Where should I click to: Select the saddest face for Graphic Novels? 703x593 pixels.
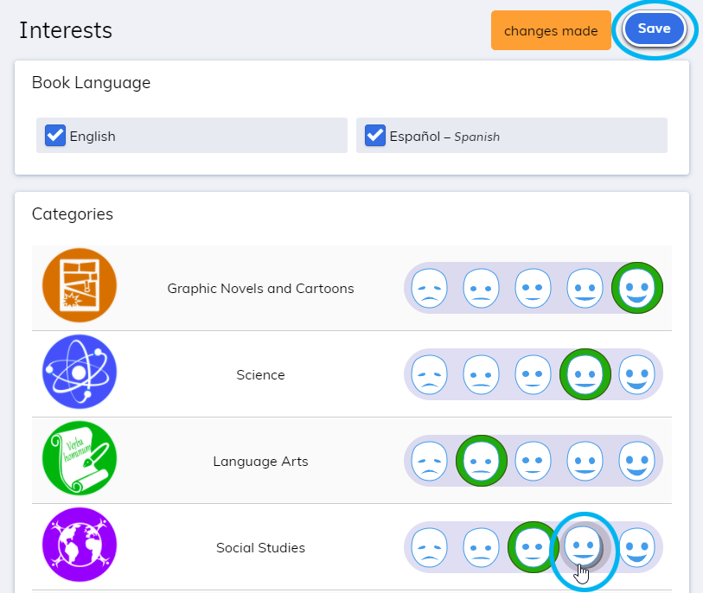coord(429,288)
